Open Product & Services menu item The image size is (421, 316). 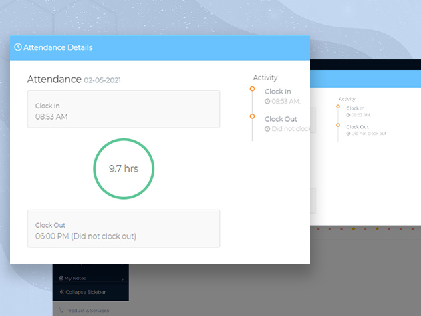84,311
